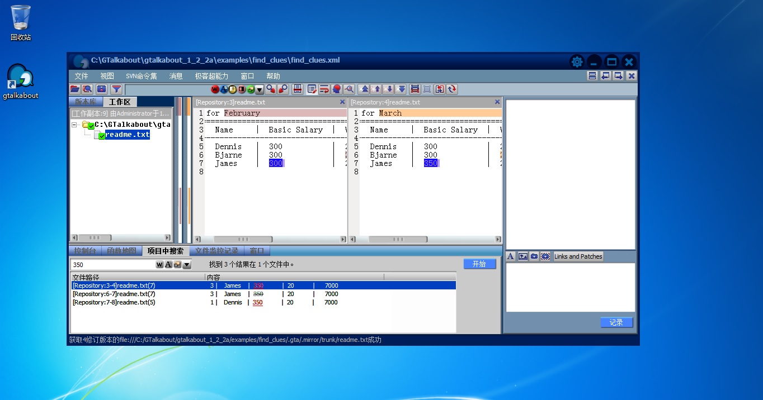This screenshot has height=400, width=763.
Task: Click the magnifier with red arrow pointing left
Action: (x=283, y=89)
